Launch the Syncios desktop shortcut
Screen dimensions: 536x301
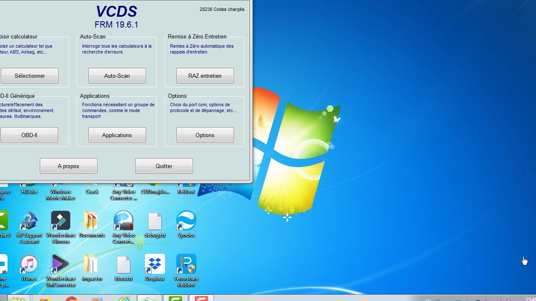click(x=186, y=224)
